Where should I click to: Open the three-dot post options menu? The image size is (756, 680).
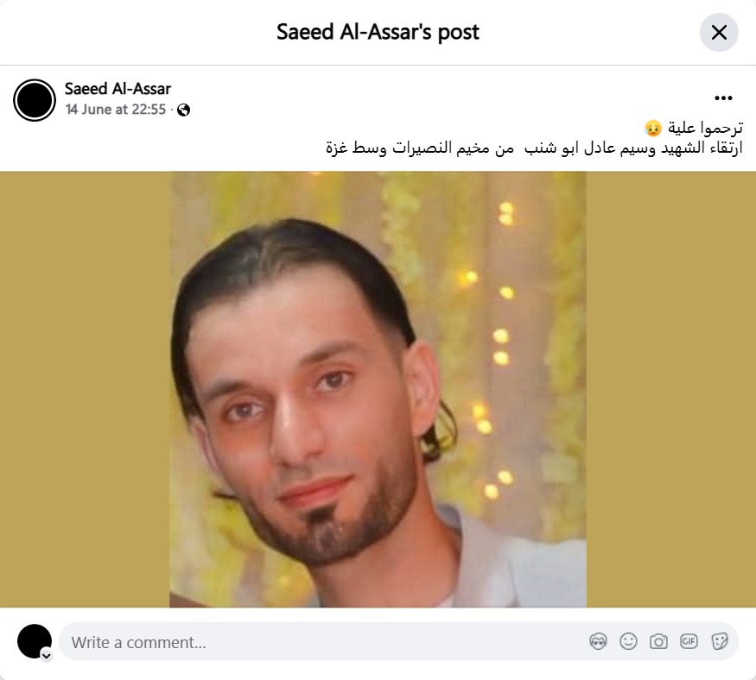[723, 98]
